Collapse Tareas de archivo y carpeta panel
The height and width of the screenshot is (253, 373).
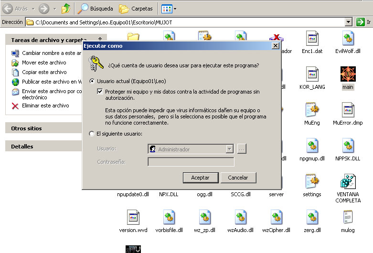coord(100,40)
